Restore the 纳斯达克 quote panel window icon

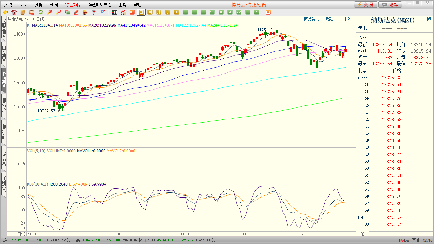point(430,19)
